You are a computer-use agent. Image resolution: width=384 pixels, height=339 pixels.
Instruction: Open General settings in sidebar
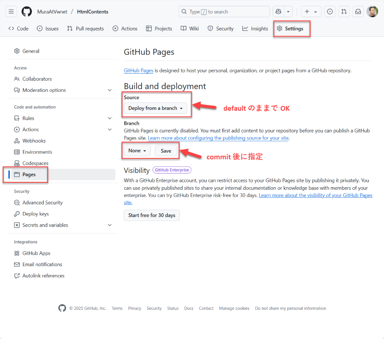(x=63, y=51)
